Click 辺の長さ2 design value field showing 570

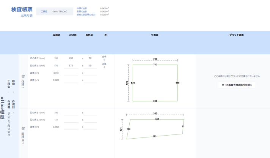click(x=71, y=66)
